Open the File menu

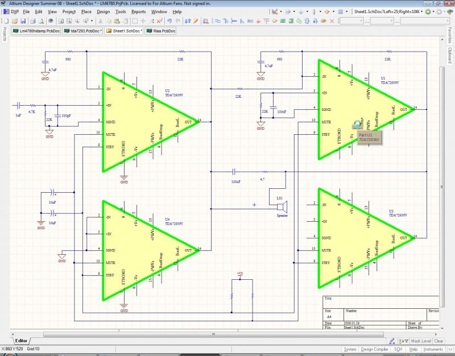coord(26,12)
